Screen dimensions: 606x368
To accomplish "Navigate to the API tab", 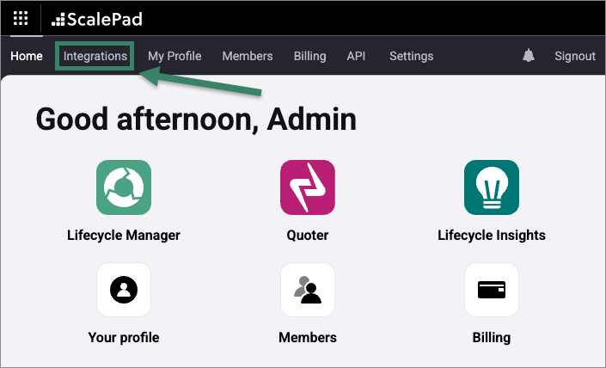I will 356,56.
